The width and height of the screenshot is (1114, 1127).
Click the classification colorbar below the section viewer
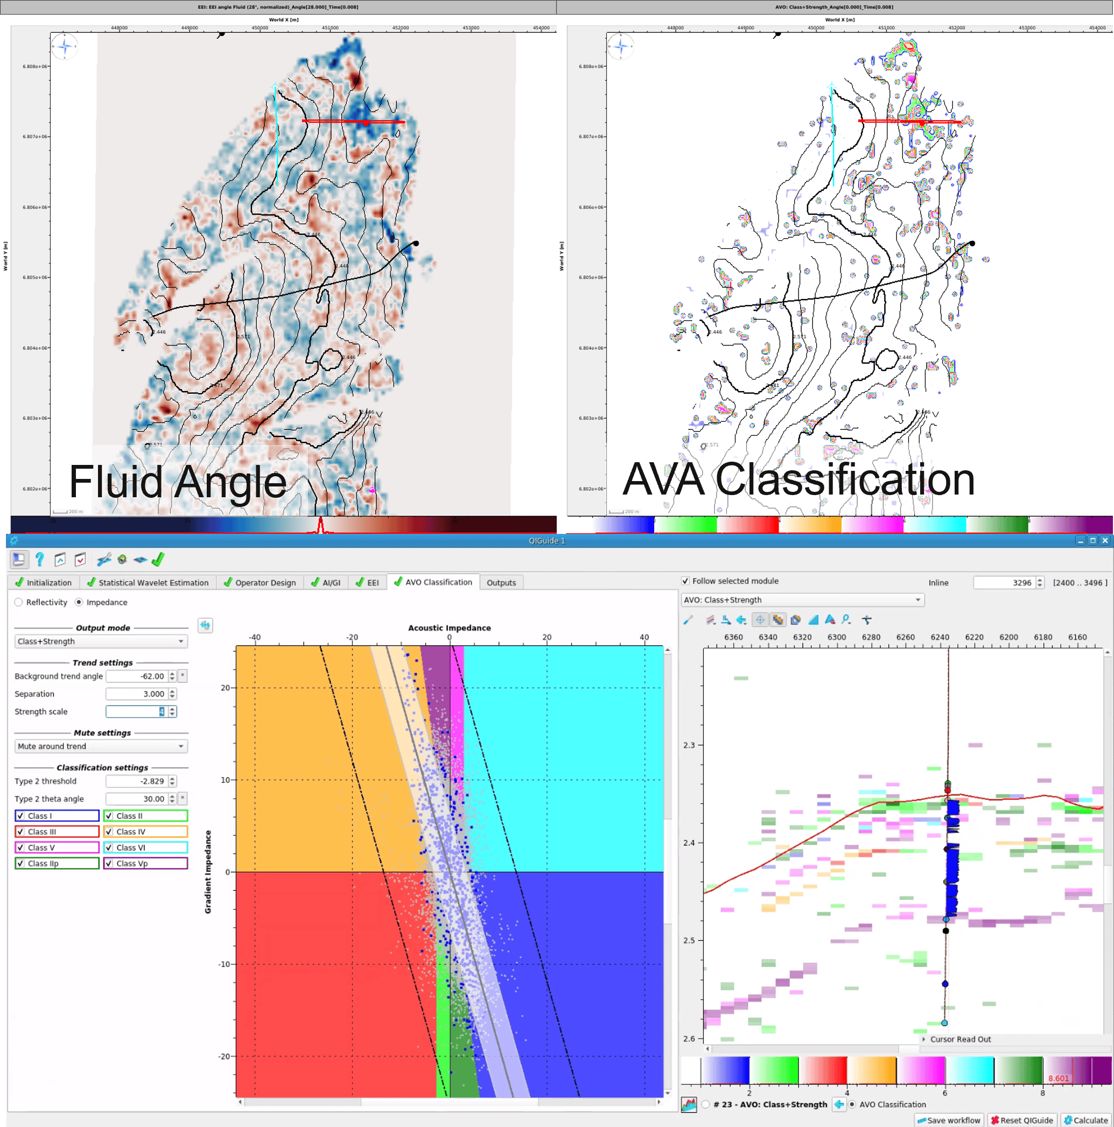tap(896, 1070)
